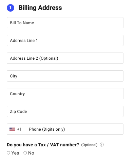The height and width of the screenshot is (160, 136).
Task: Click into the City field
Action: (65, 76)
